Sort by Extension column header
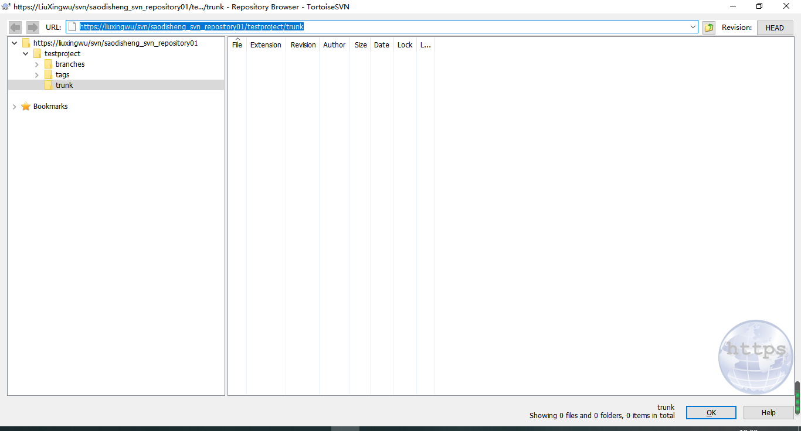Image resolution: width=801 pixels, height=431 pixels. [x=266, y=45]
